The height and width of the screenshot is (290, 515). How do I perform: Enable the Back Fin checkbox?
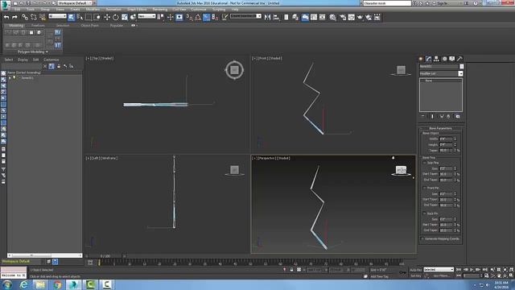pyautogui.click(x=424, y=213)
